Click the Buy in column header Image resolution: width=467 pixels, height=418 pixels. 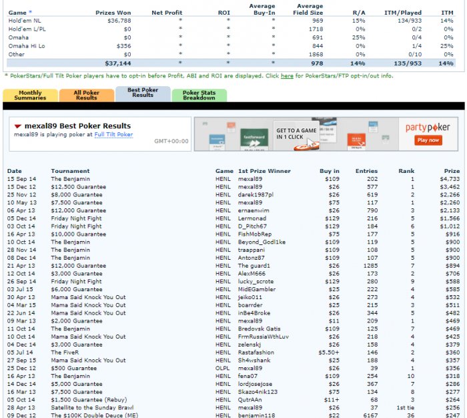(330, 171)
